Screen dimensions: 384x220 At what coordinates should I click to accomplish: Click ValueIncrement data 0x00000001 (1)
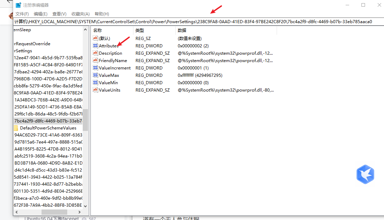point(193,68)
